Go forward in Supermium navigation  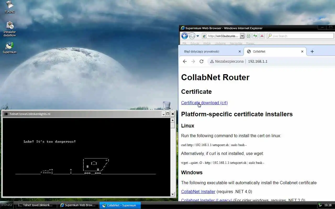193,61
